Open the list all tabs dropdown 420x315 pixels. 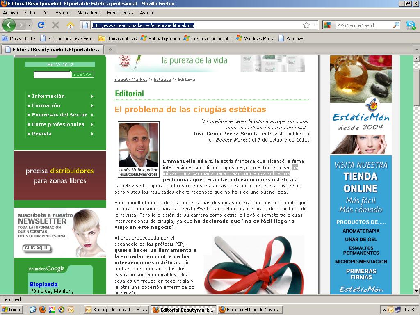click(x=417, y=50)
